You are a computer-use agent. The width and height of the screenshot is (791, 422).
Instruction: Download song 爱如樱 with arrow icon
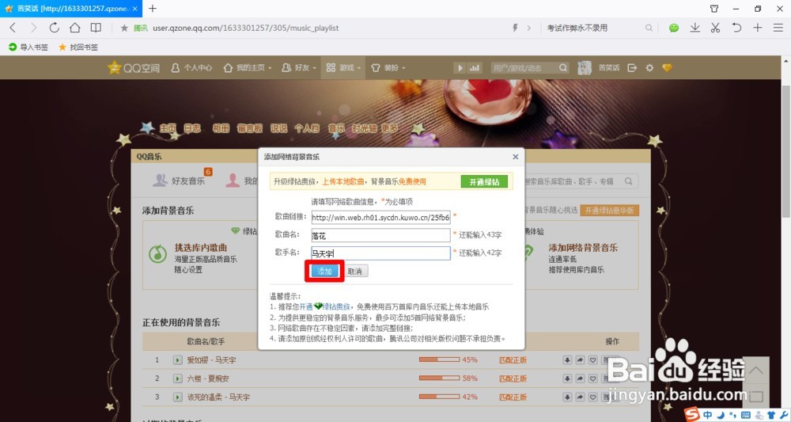pyautogui.click(x=567, y=360)
